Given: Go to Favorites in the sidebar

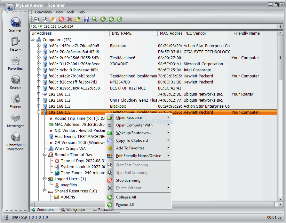Looking at the screenshot, I should tap(15, 62).
